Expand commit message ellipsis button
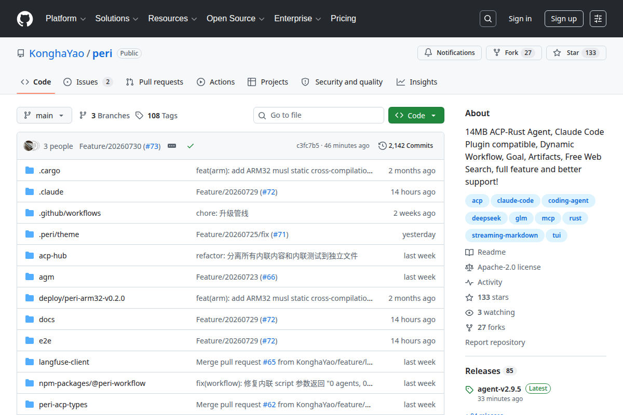The image size is (623, 415). point(172,146)
